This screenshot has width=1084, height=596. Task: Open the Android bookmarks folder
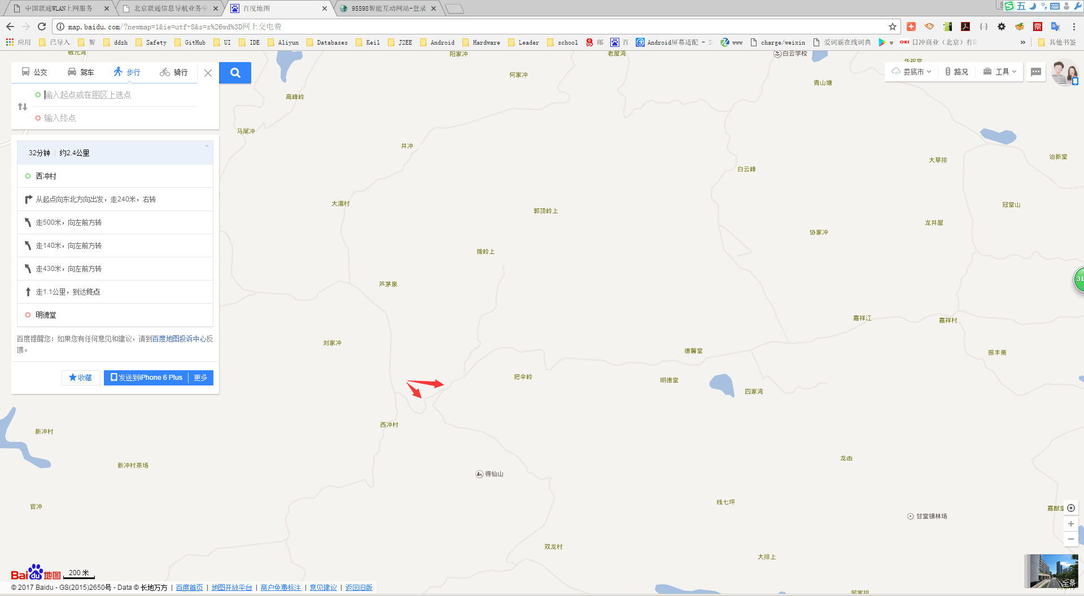(x=437, y=42)
